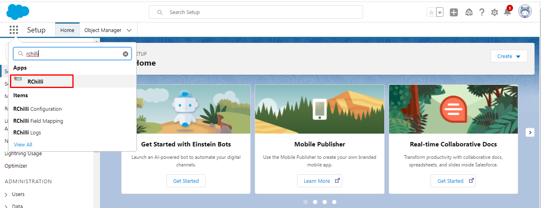541x208 pixels.
Task: Click Learn More for Mobile Publisher
Action: [x=319, y=181]
